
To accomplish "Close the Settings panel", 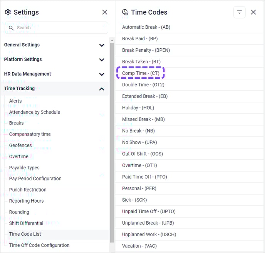I will pyautogui.click(x=105, y=12).
